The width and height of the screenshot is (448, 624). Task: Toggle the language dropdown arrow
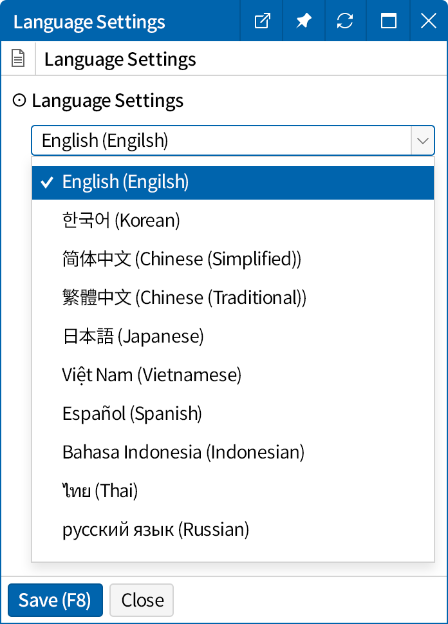click(422, 140)
